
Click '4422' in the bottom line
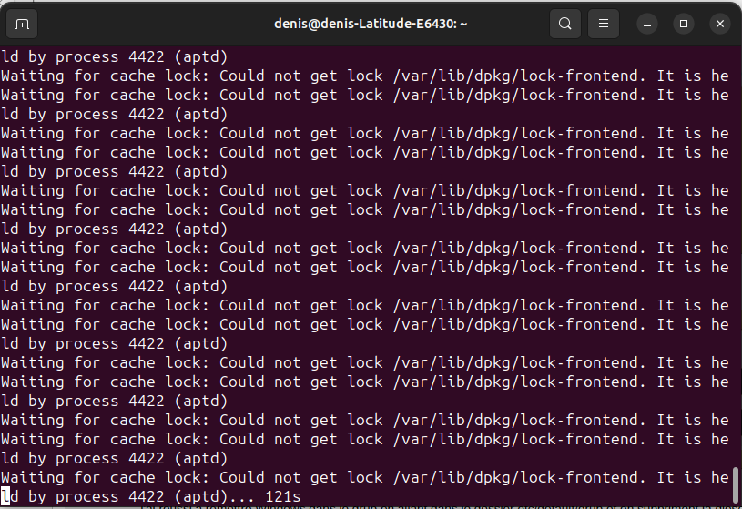click(x=147, y=496)
